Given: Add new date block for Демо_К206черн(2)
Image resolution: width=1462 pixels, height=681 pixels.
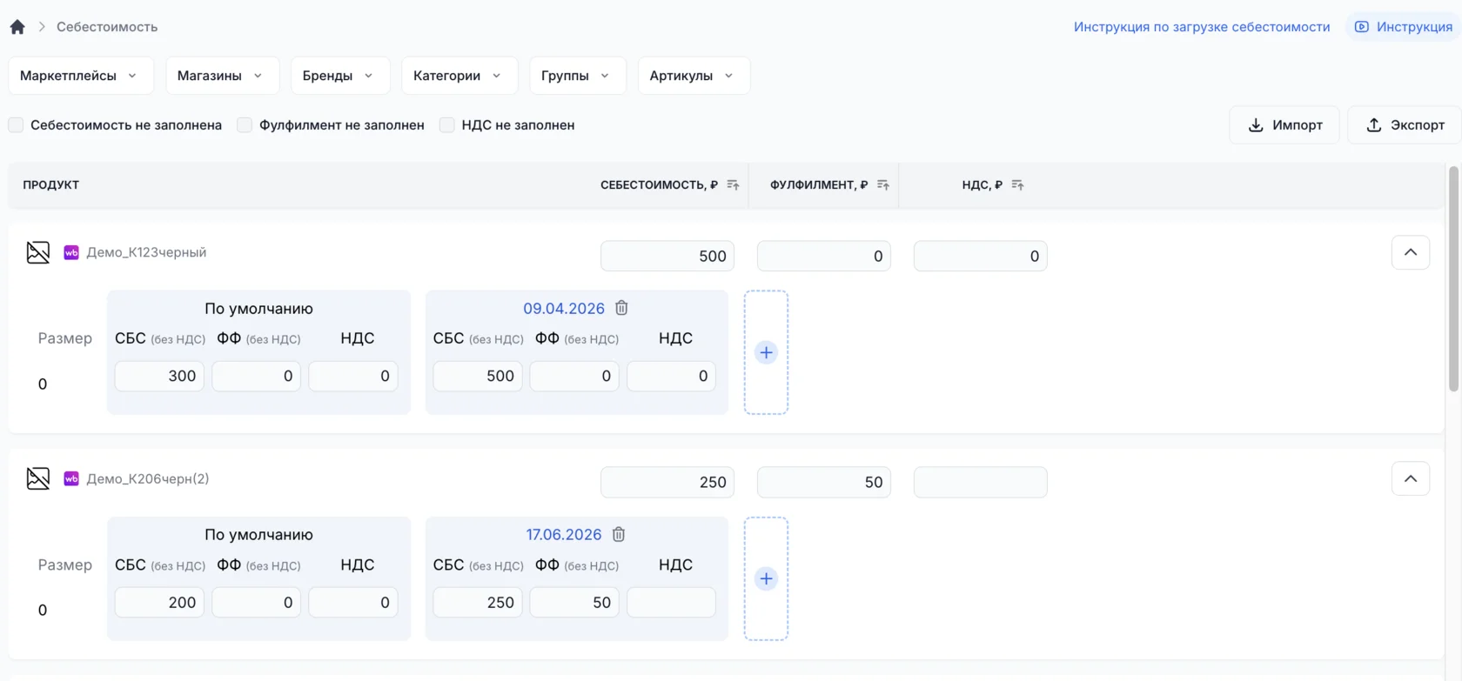Looking at the screenshot, I should pyautogui.click(x=766, y=578).
